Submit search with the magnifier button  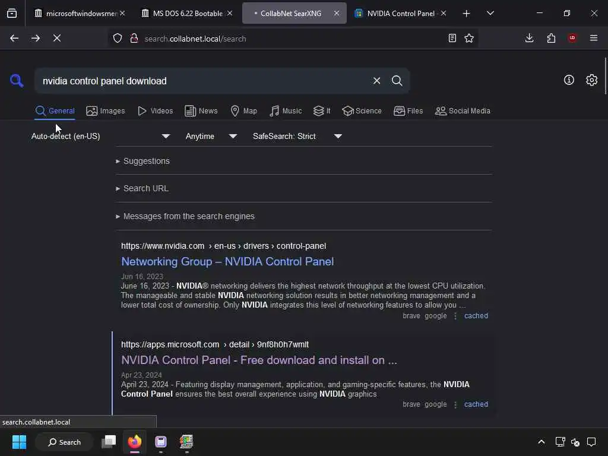click(x=397, y=81)
